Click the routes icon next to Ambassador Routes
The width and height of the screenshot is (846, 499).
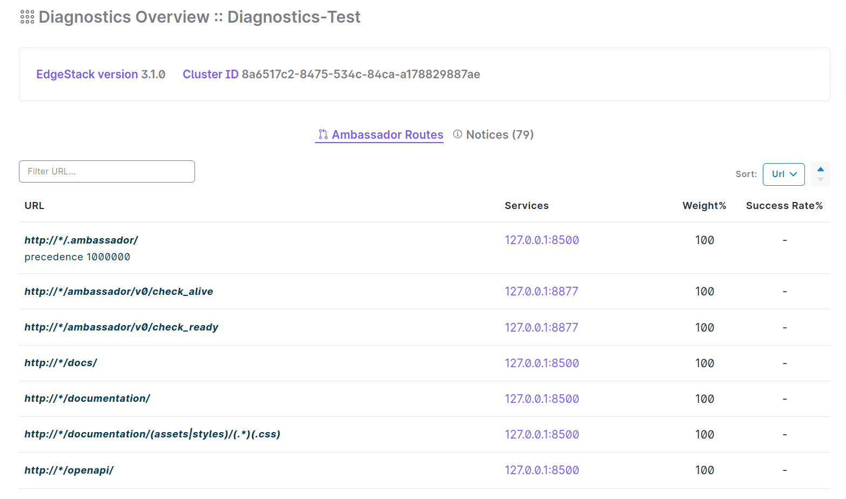click(x=323, y=134)
